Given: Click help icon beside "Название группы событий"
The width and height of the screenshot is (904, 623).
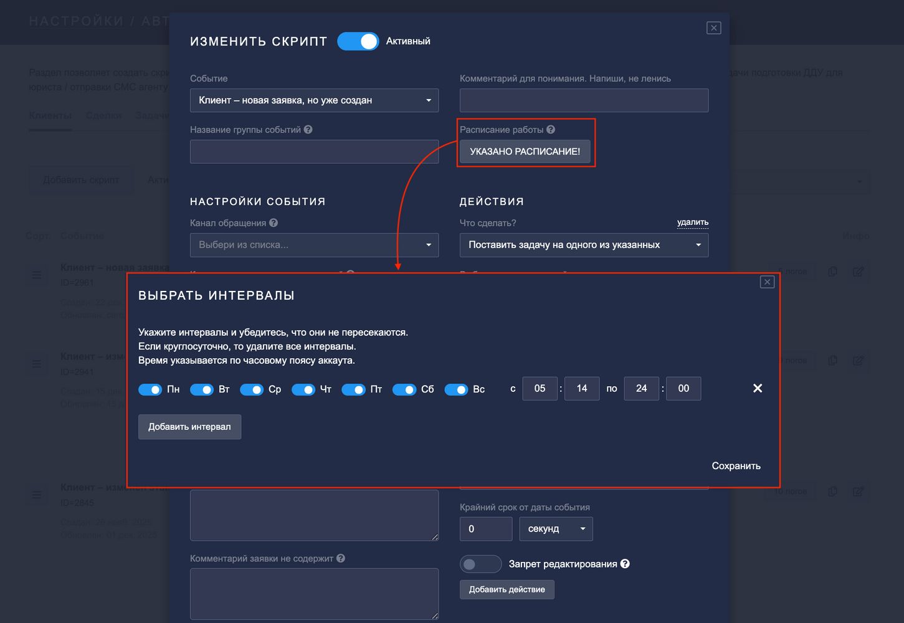Looking at the screenshot, I should point(308,130).
